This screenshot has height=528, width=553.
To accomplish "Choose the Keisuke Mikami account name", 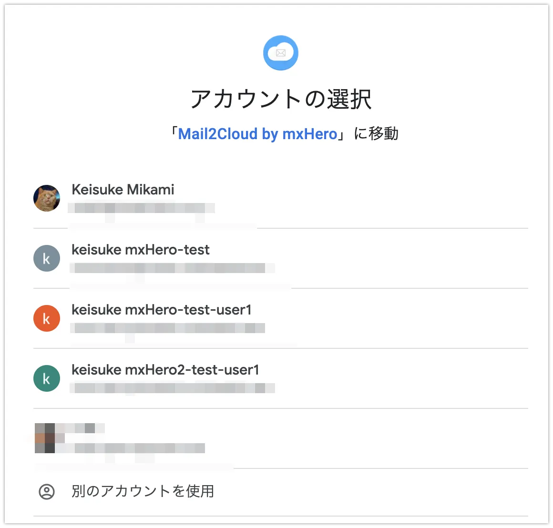I will click(123, 190).
